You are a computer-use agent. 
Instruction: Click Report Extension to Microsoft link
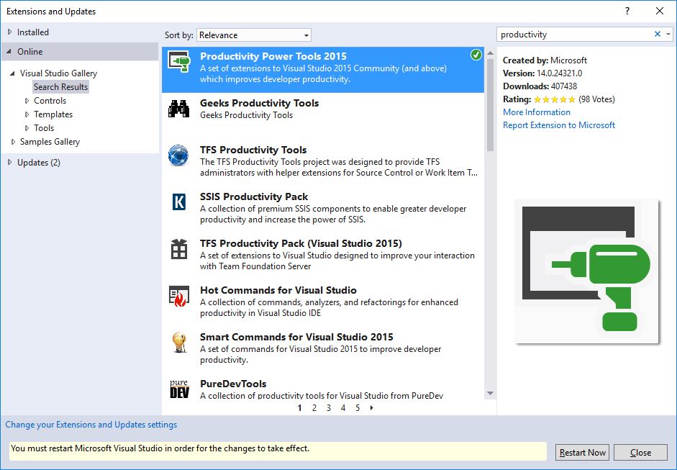click(559, 125)
